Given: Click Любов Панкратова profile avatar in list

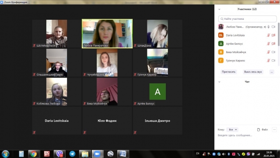Looking at the screenshot, I should (221, 27).
